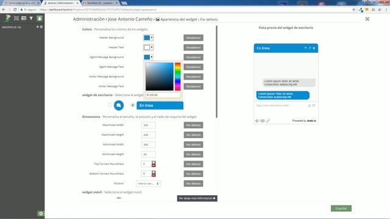Screen dimensions: 390x219
Task: Open the monitoring icon next to the sidebar logo
Action: pyautogui.click(x=16, y=18)
